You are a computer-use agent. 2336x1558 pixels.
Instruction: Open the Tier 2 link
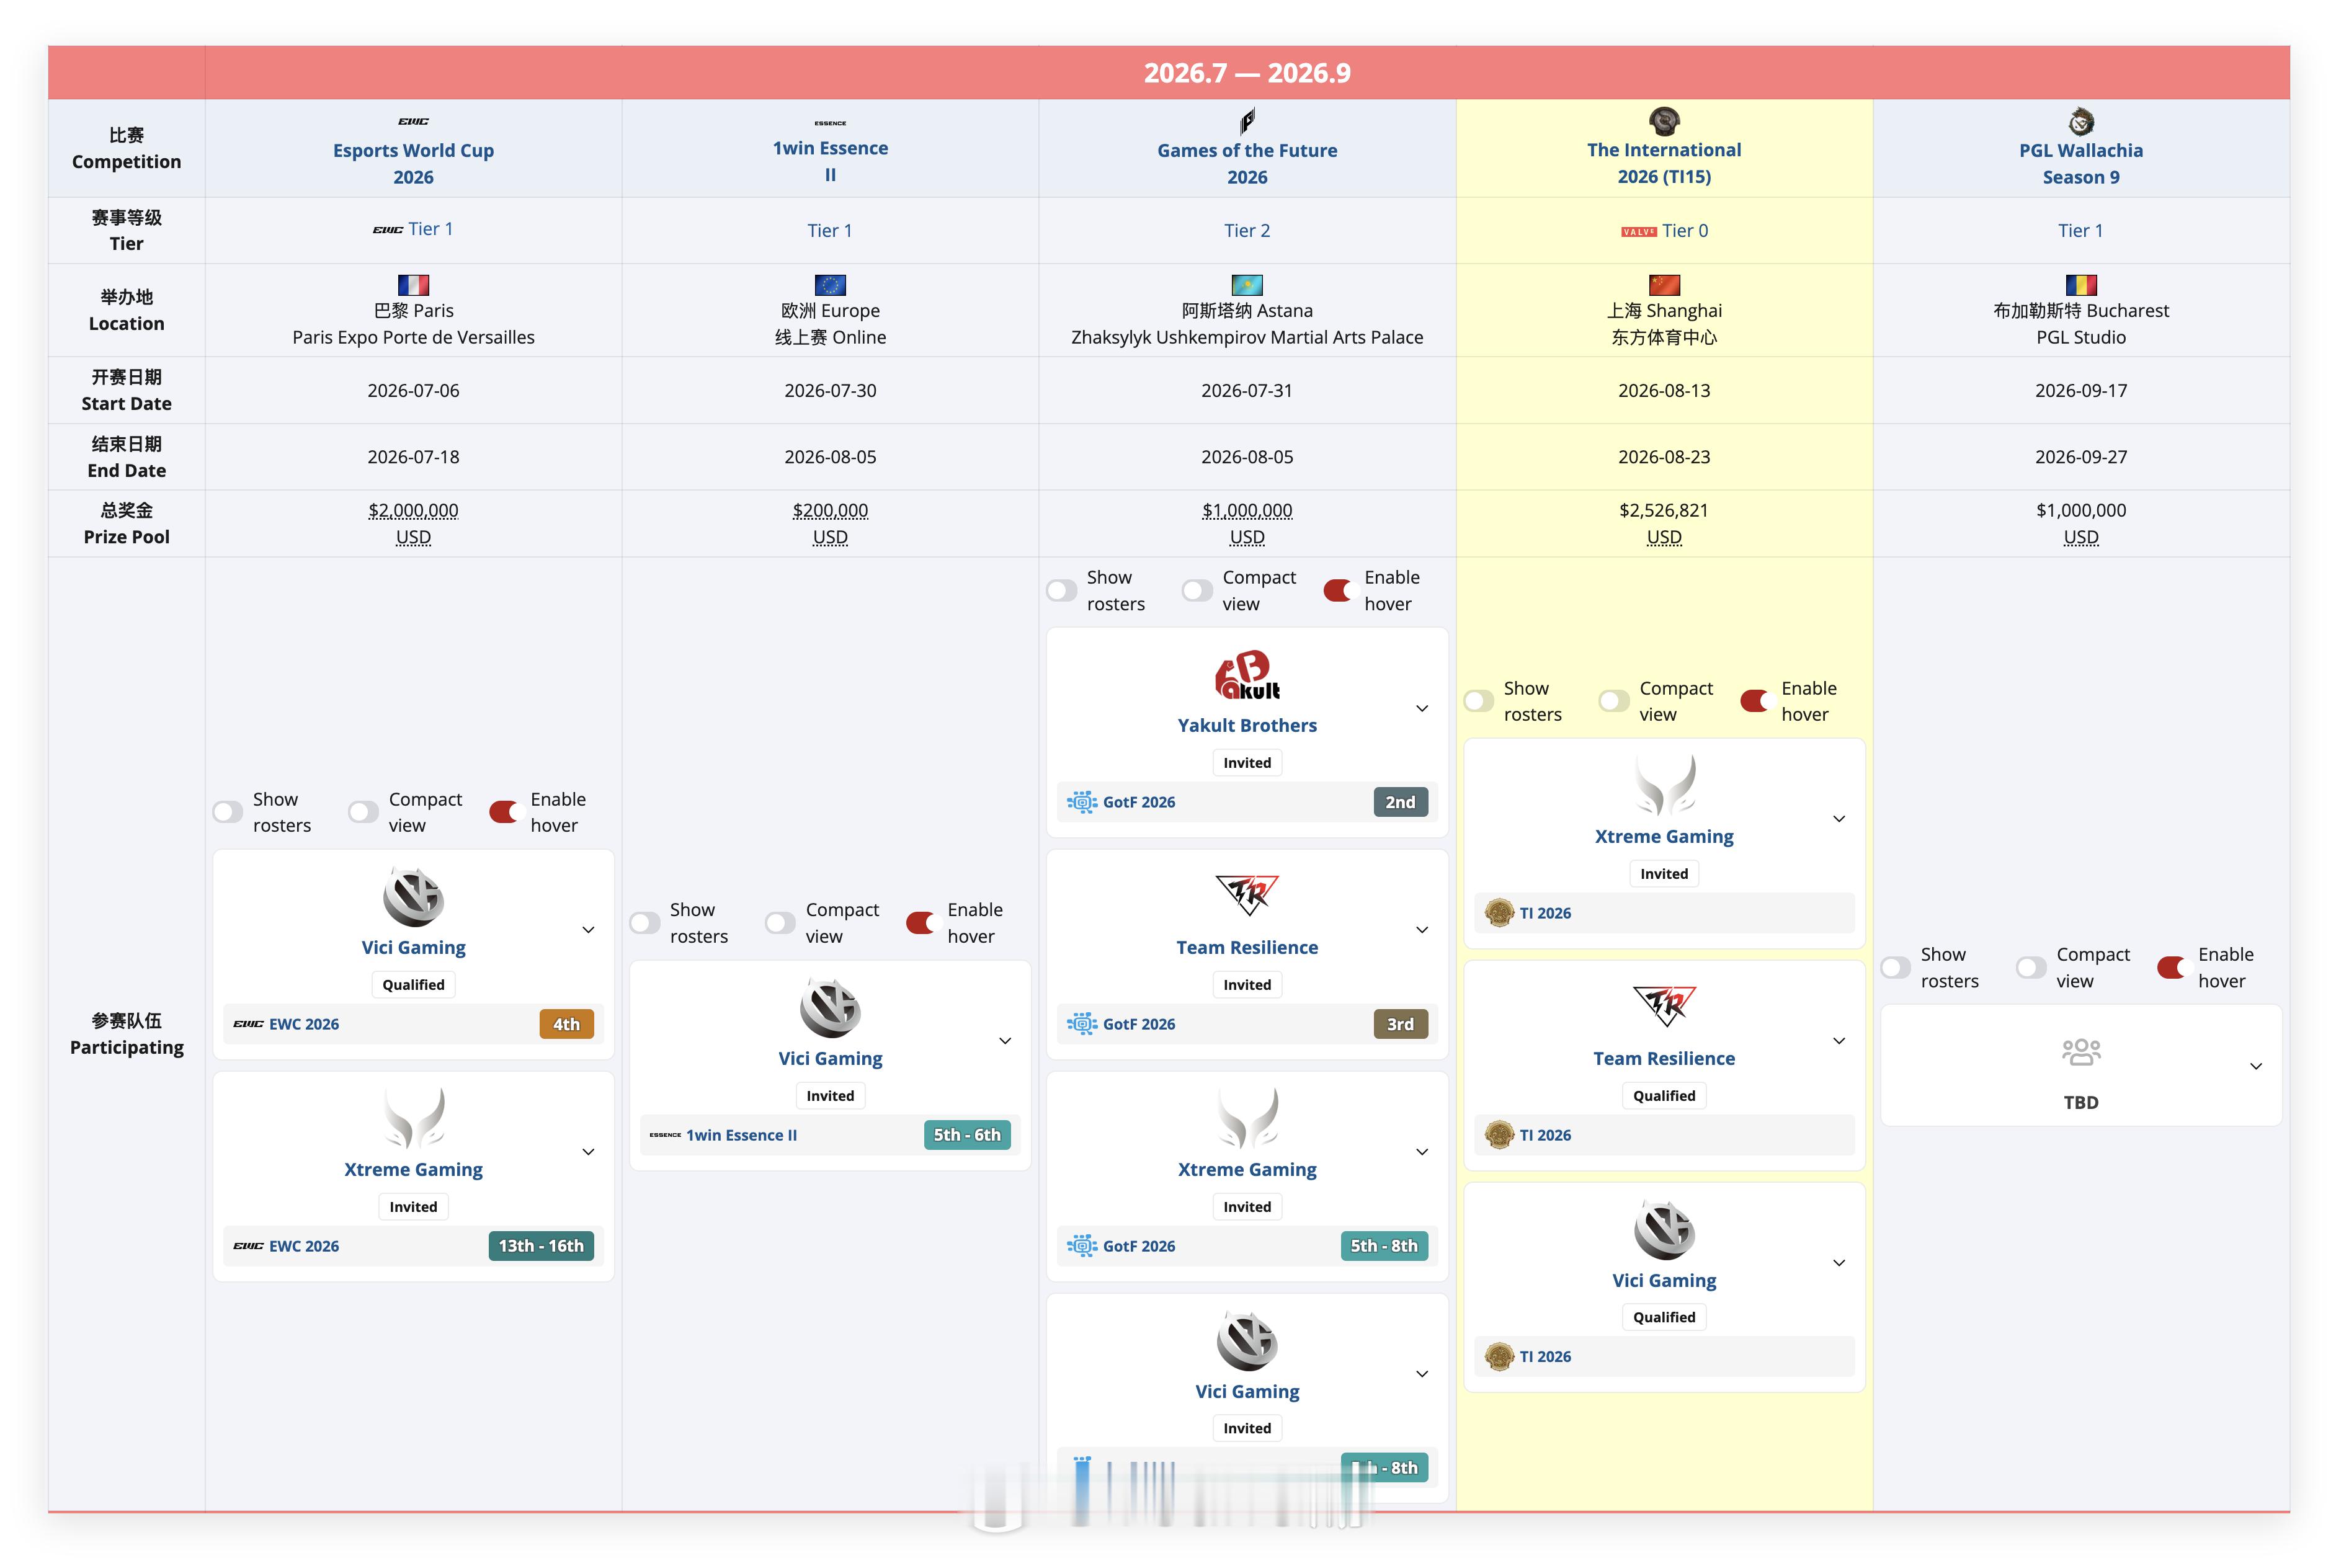1247,231
